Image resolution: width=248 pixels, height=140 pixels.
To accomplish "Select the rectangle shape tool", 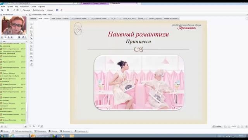I will tap(31, 49).
